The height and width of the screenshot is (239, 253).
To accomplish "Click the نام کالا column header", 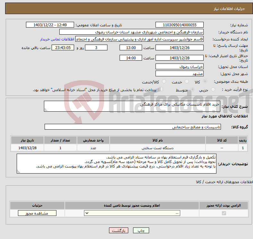I will pyautogui.click(x=157, y=140).
